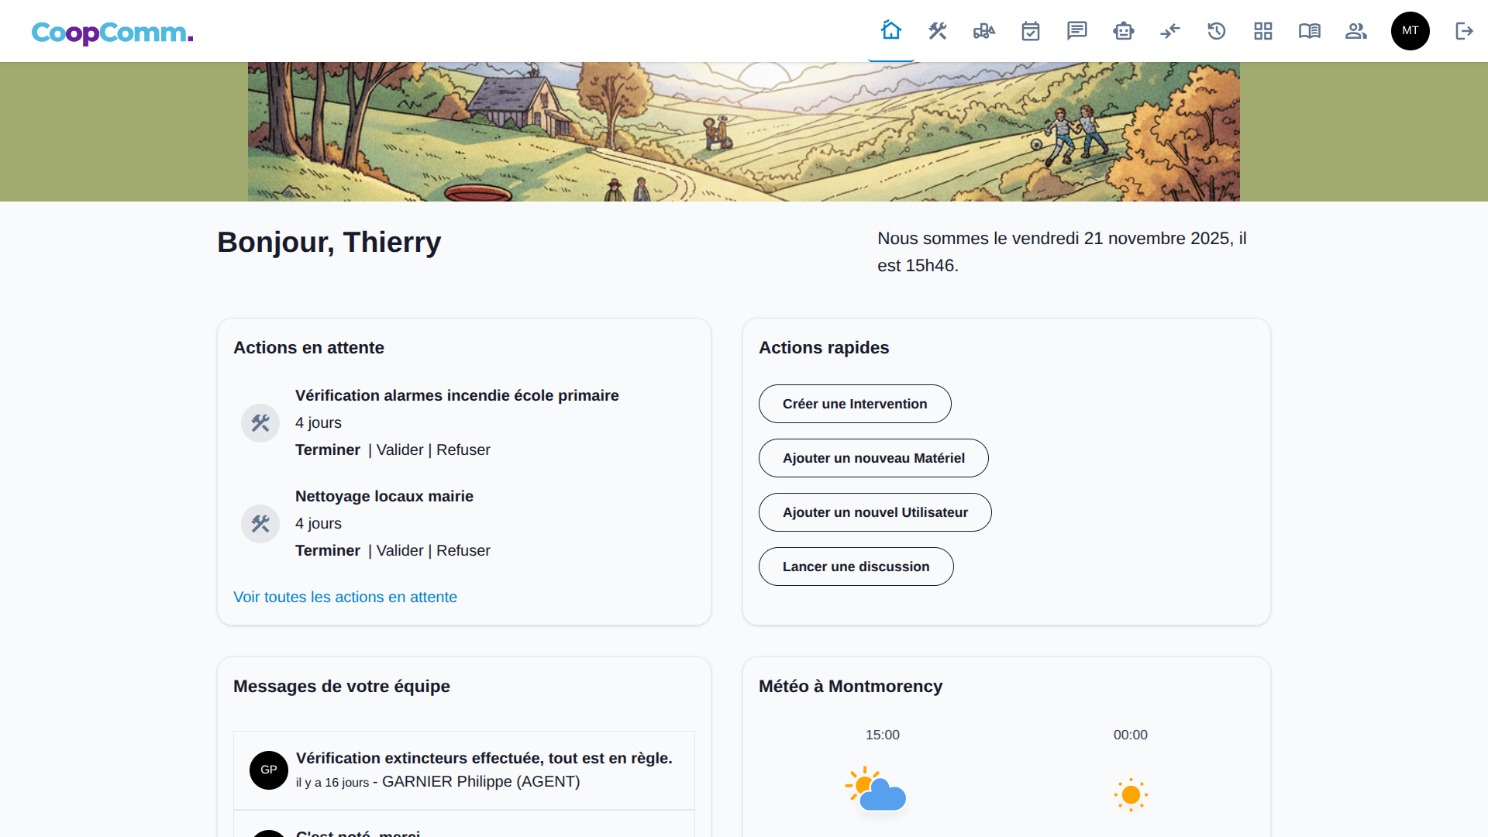Open Voir toutes les actions en attente

coord(345,597)
